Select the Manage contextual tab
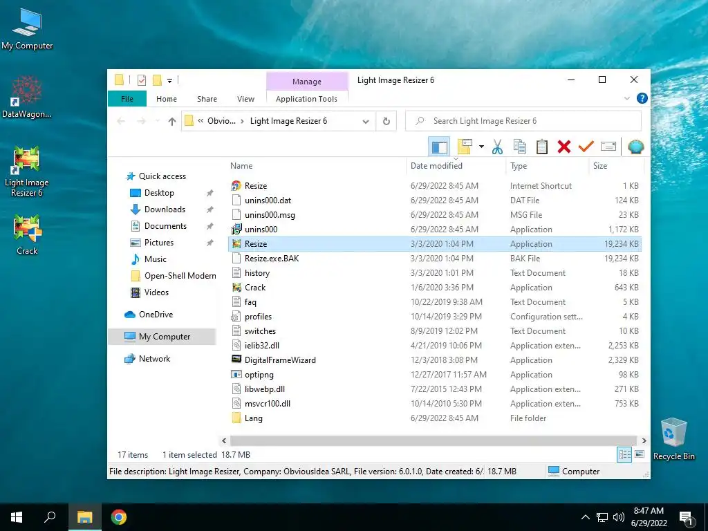Image resolution: width=708 pixels, height=531 pixels. click(307, 82)
